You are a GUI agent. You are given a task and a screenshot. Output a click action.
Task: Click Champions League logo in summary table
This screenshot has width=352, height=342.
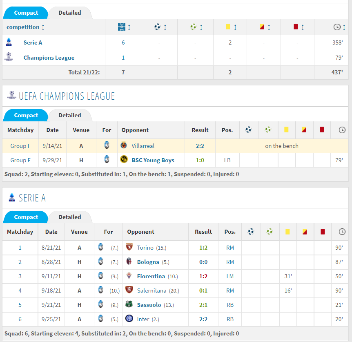pyautogui.click(x=9, y=57)
